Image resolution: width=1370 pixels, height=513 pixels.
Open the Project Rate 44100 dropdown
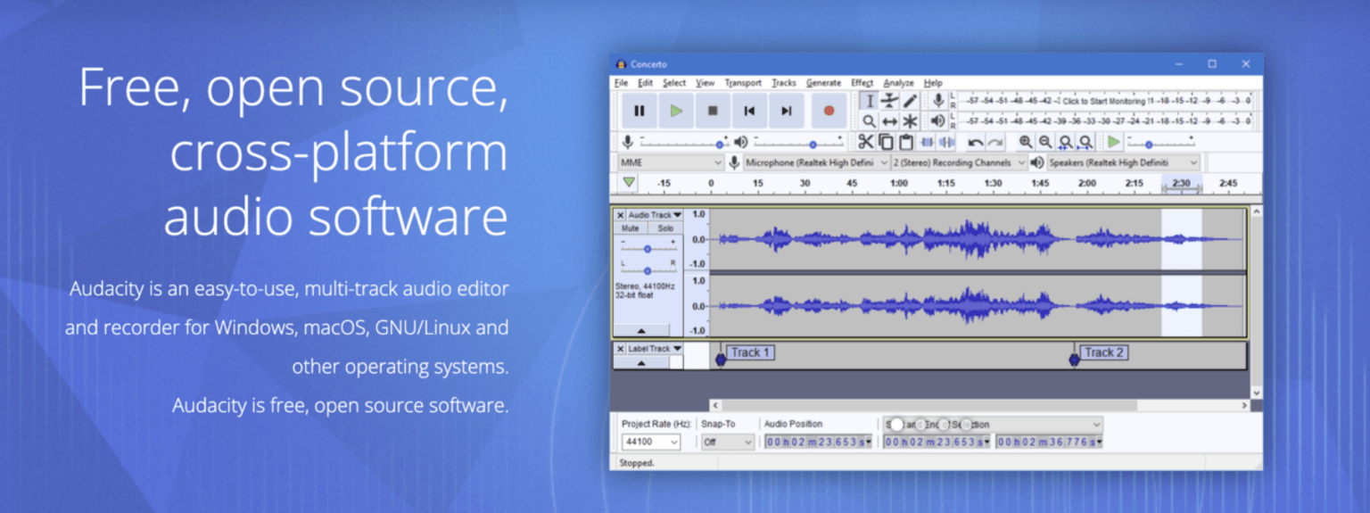(651, 442)
